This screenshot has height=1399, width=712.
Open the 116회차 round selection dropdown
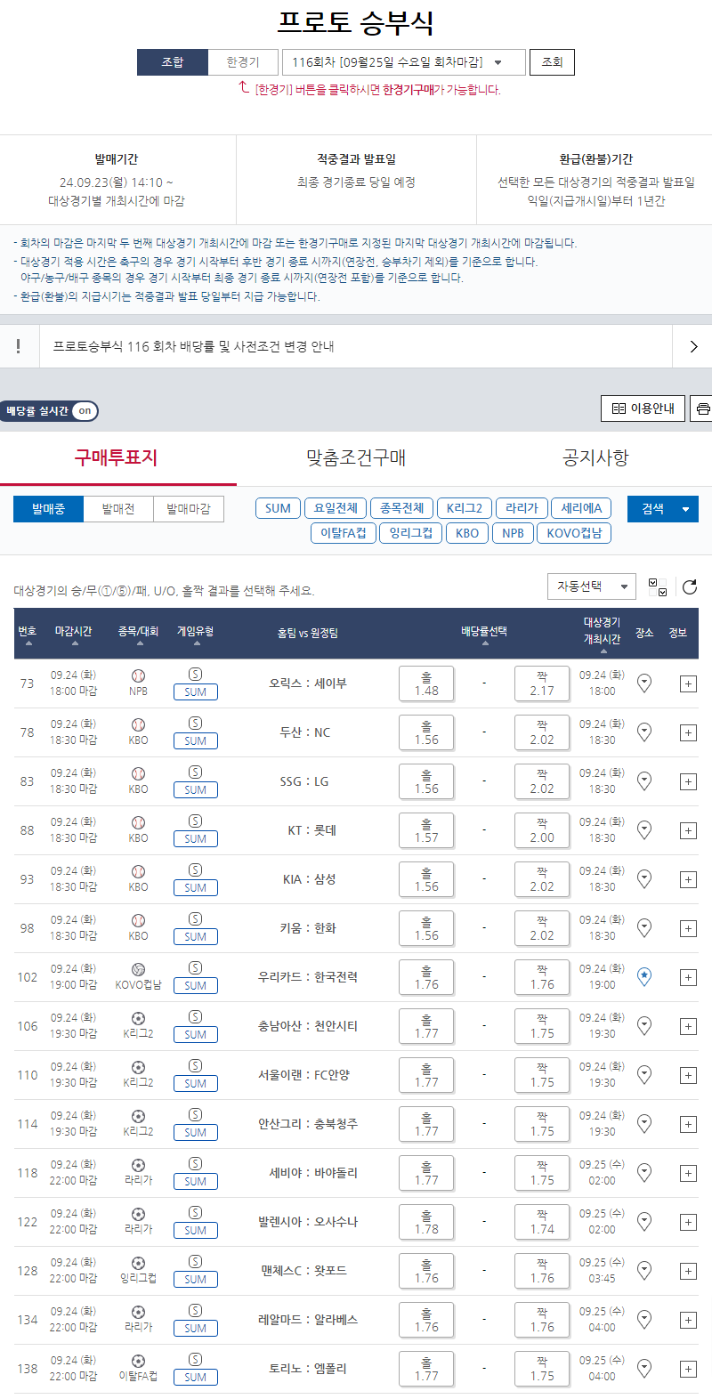(x=403, y=62)
